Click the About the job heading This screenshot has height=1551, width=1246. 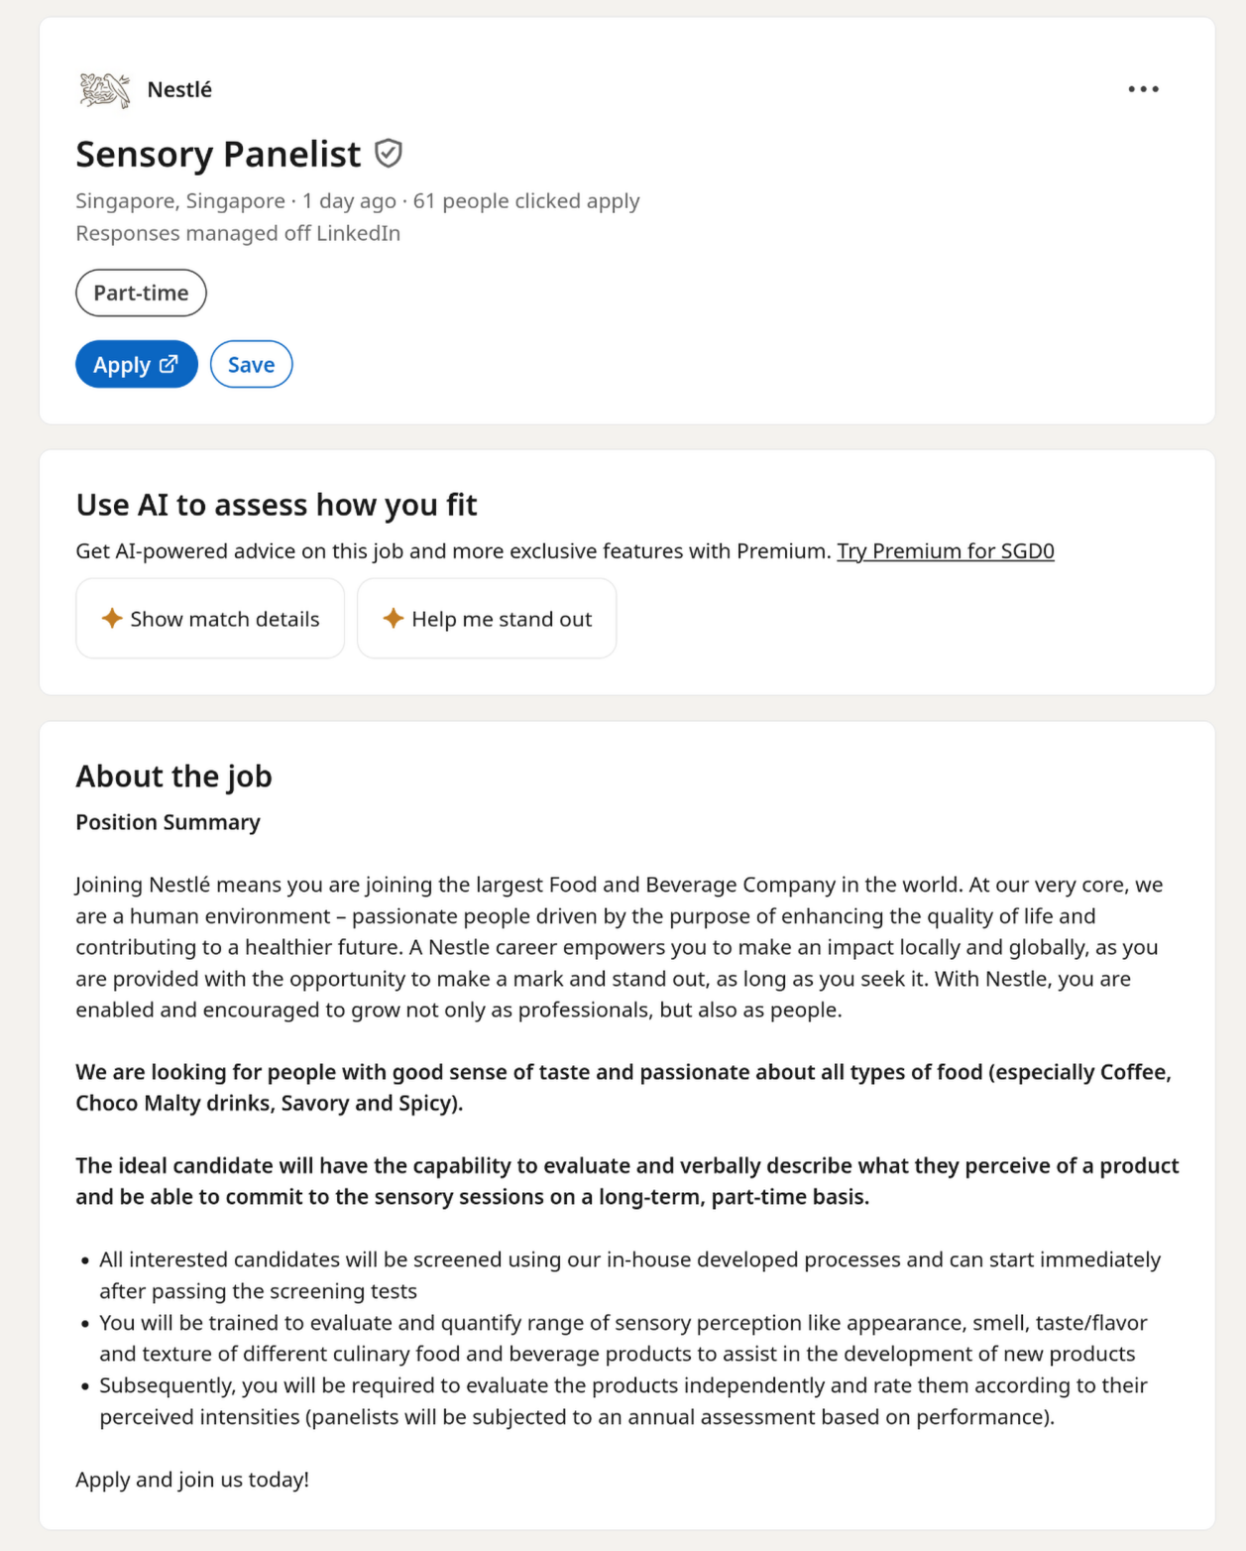[x=173, y=776]
